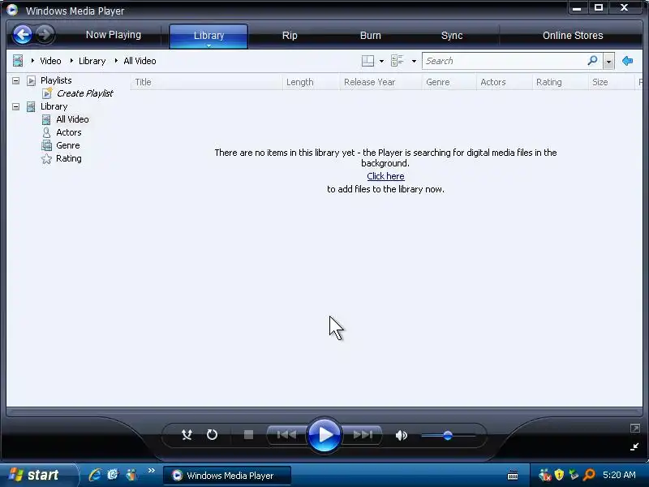Select Playlists in the navigation tree
The image size is (649, 487).
coord(56,80)
